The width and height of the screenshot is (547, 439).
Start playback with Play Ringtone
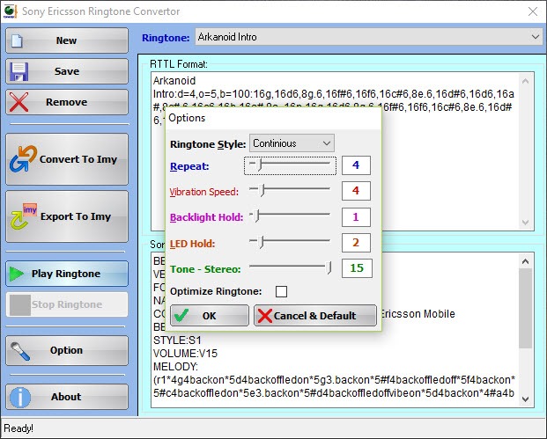[x=67, y=274]
